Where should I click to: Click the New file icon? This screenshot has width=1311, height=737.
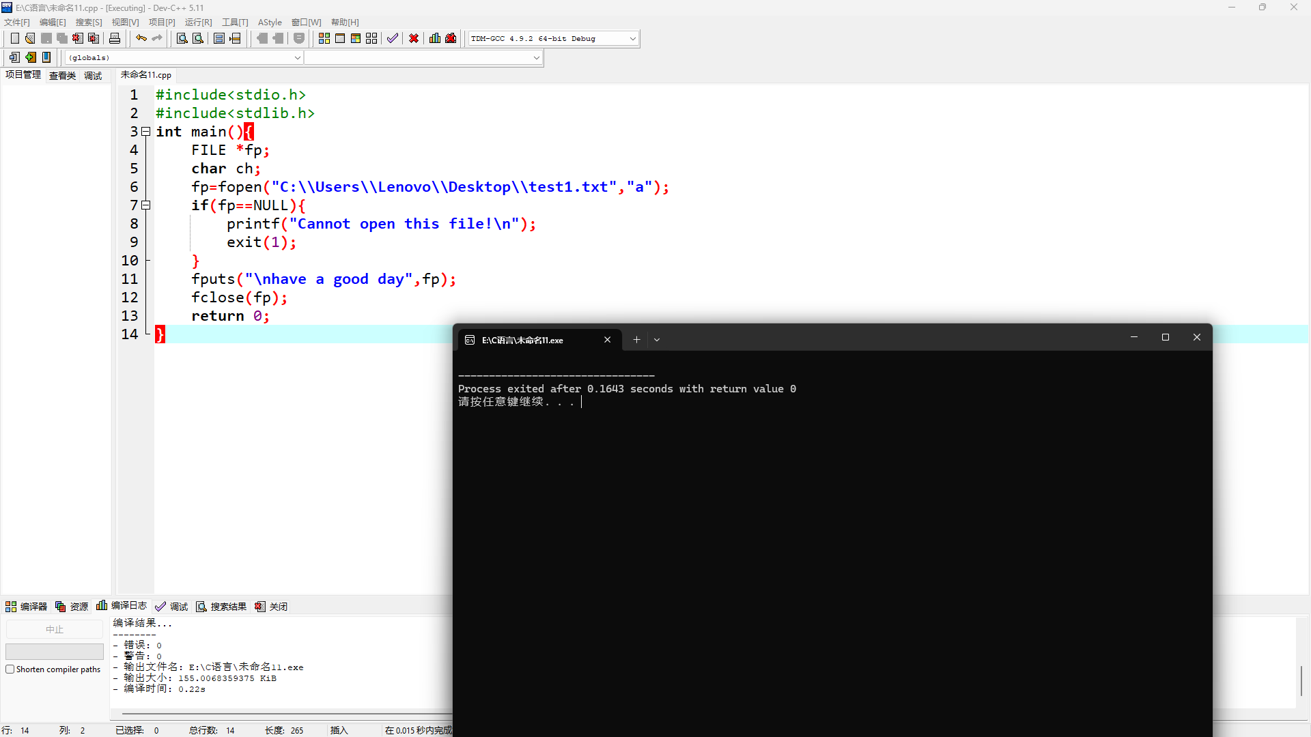(14, 38)
